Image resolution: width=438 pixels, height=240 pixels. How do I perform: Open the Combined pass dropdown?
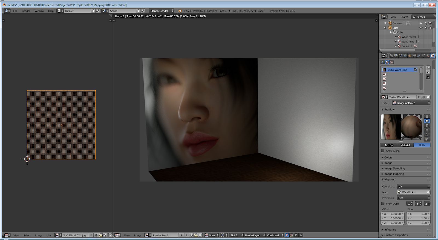tap(275, 235)
